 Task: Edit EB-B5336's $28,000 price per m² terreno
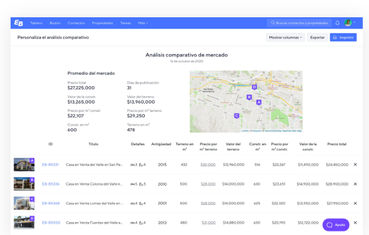[x=208, y=184]
